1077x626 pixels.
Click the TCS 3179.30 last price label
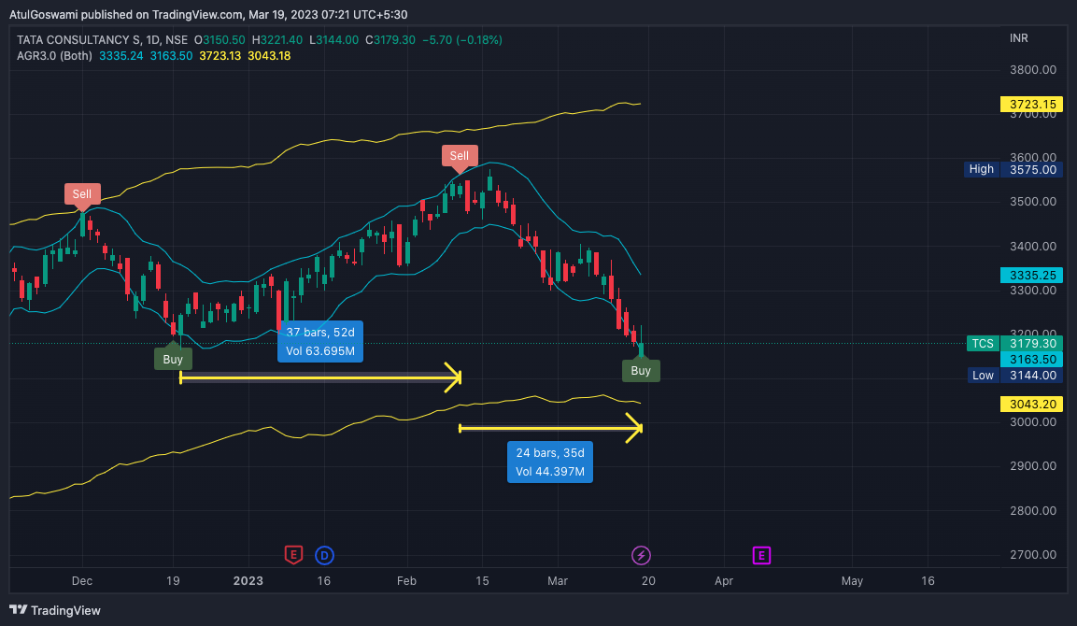tap(1014, 343)
